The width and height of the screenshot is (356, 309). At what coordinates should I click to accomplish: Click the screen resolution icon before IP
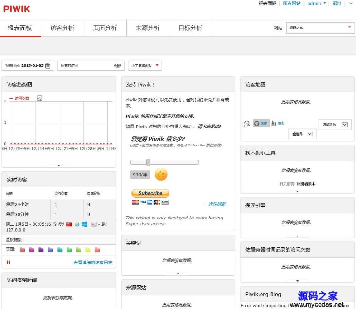click(94, 224)
